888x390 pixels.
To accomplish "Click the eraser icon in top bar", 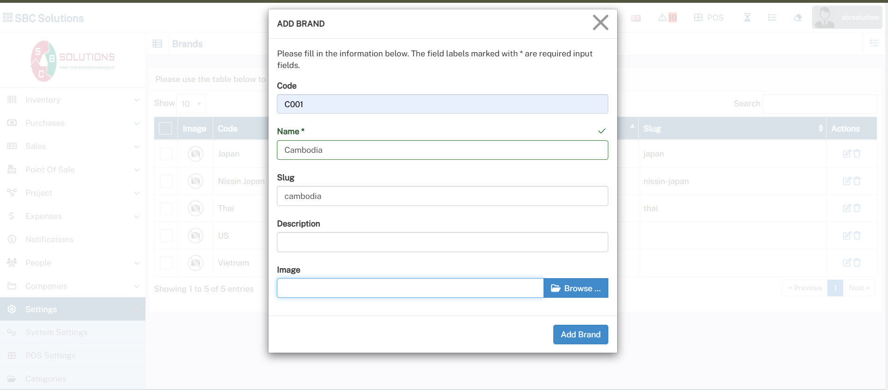I will [798, 18].
